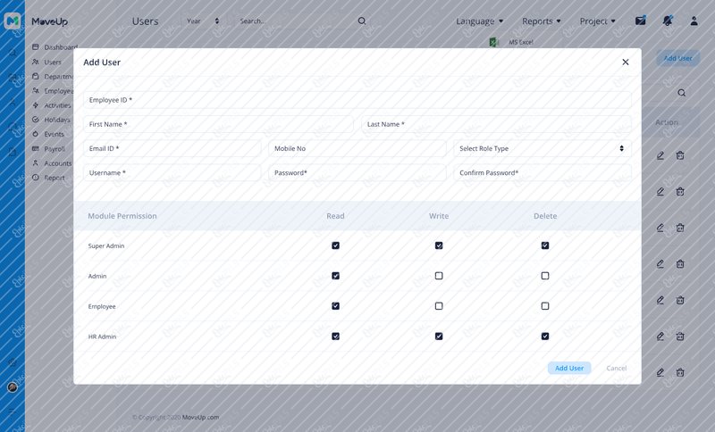715x432 pixels.
Task: Click the 'HR Admin' row label
Action: [102, 336]
